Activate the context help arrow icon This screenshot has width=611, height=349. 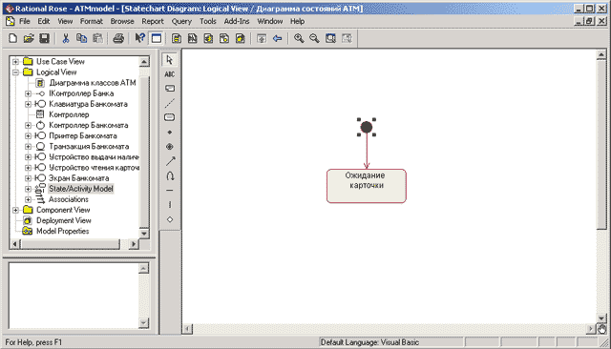tap(139, 38)
